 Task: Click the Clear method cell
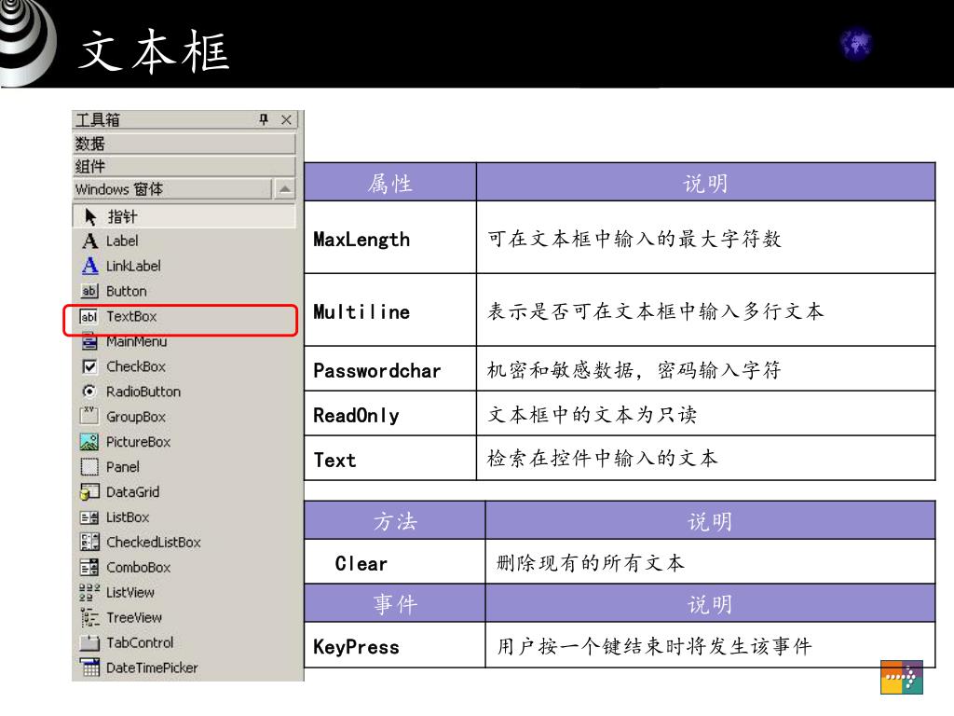(395, 562)
